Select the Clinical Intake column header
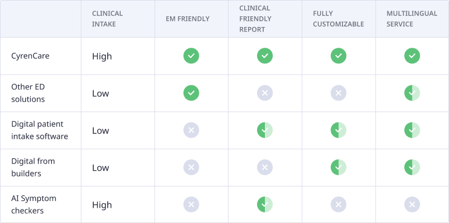 107,19
